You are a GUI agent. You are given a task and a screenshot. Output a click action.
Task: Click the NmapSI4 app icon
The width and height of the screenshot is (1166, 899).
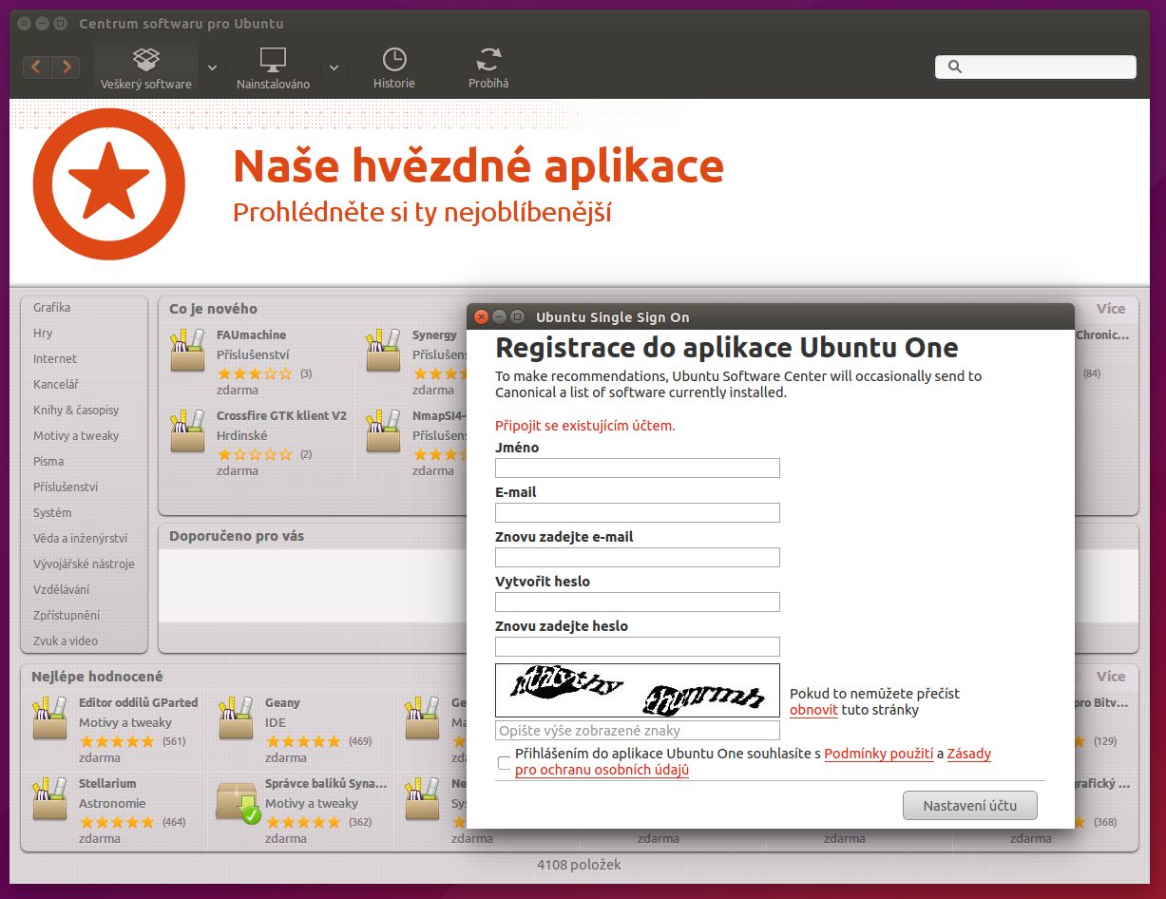point(384,431)
